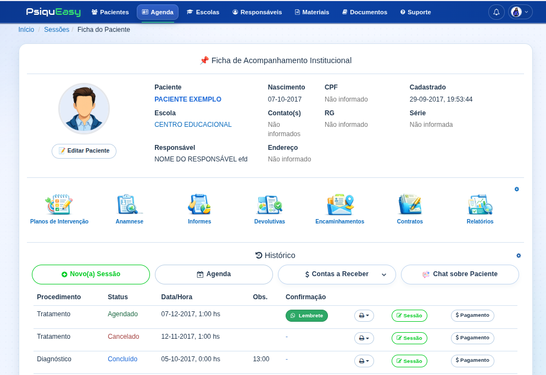This screenshot has width=546, height=375.
Task: Click the Novo(a) Sessão button
Action: pyautogui.click(x=91, y=275)
